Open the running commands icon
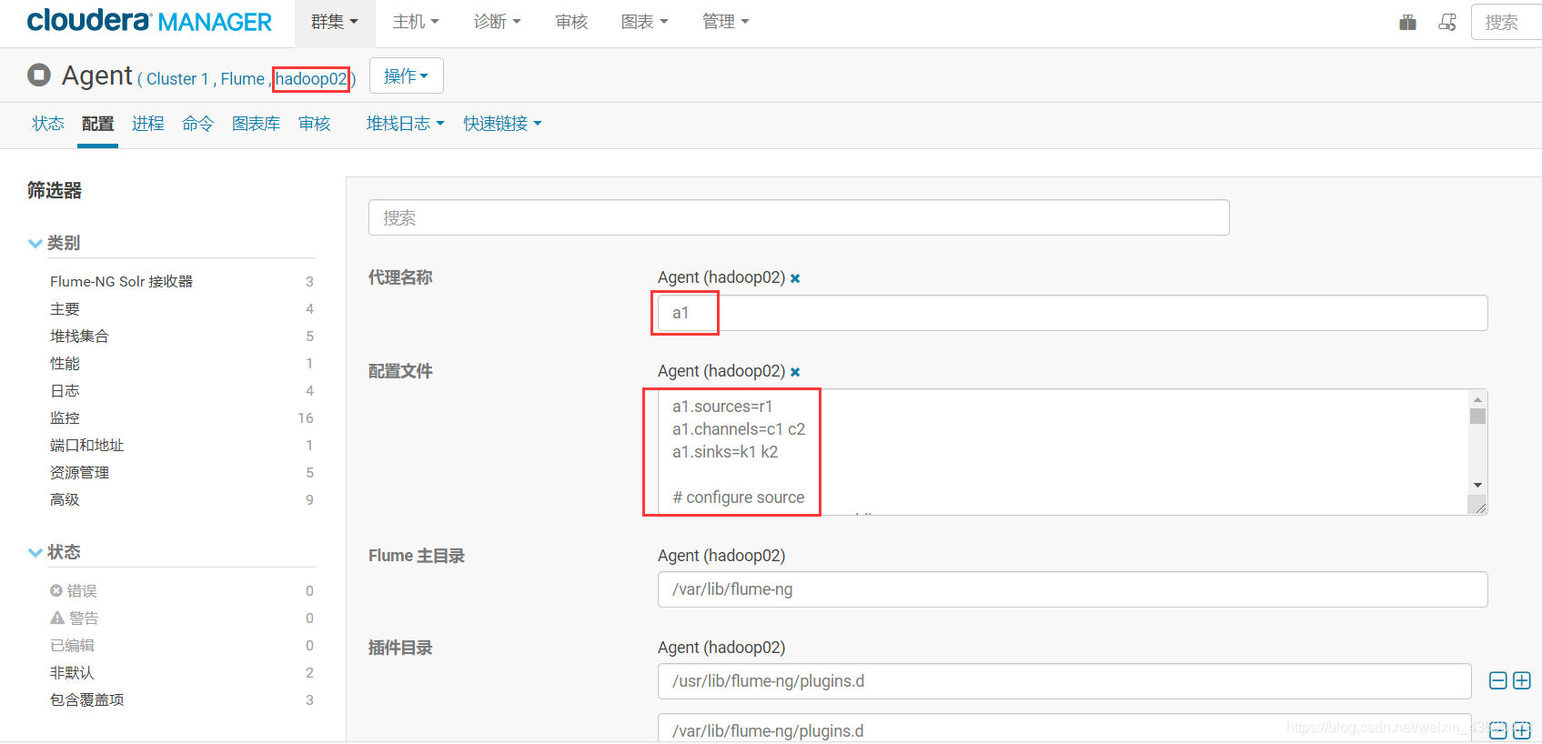Viewport: 1542px width, 744px height. [1447, 22]
